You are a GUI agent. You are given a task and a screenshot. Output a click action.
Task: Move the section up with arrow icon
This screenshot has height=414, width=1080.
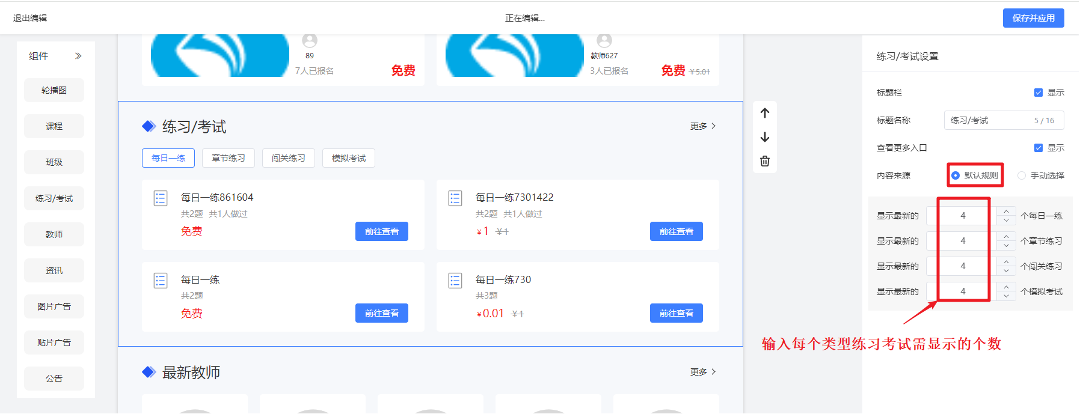[765, 113]
